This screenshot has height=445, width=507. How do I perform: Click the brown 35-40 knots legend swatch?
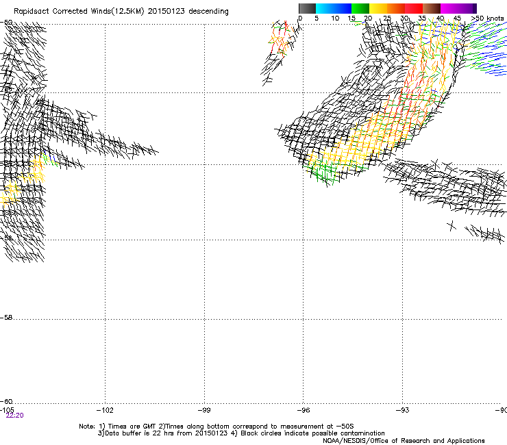[x=432, y=8]
